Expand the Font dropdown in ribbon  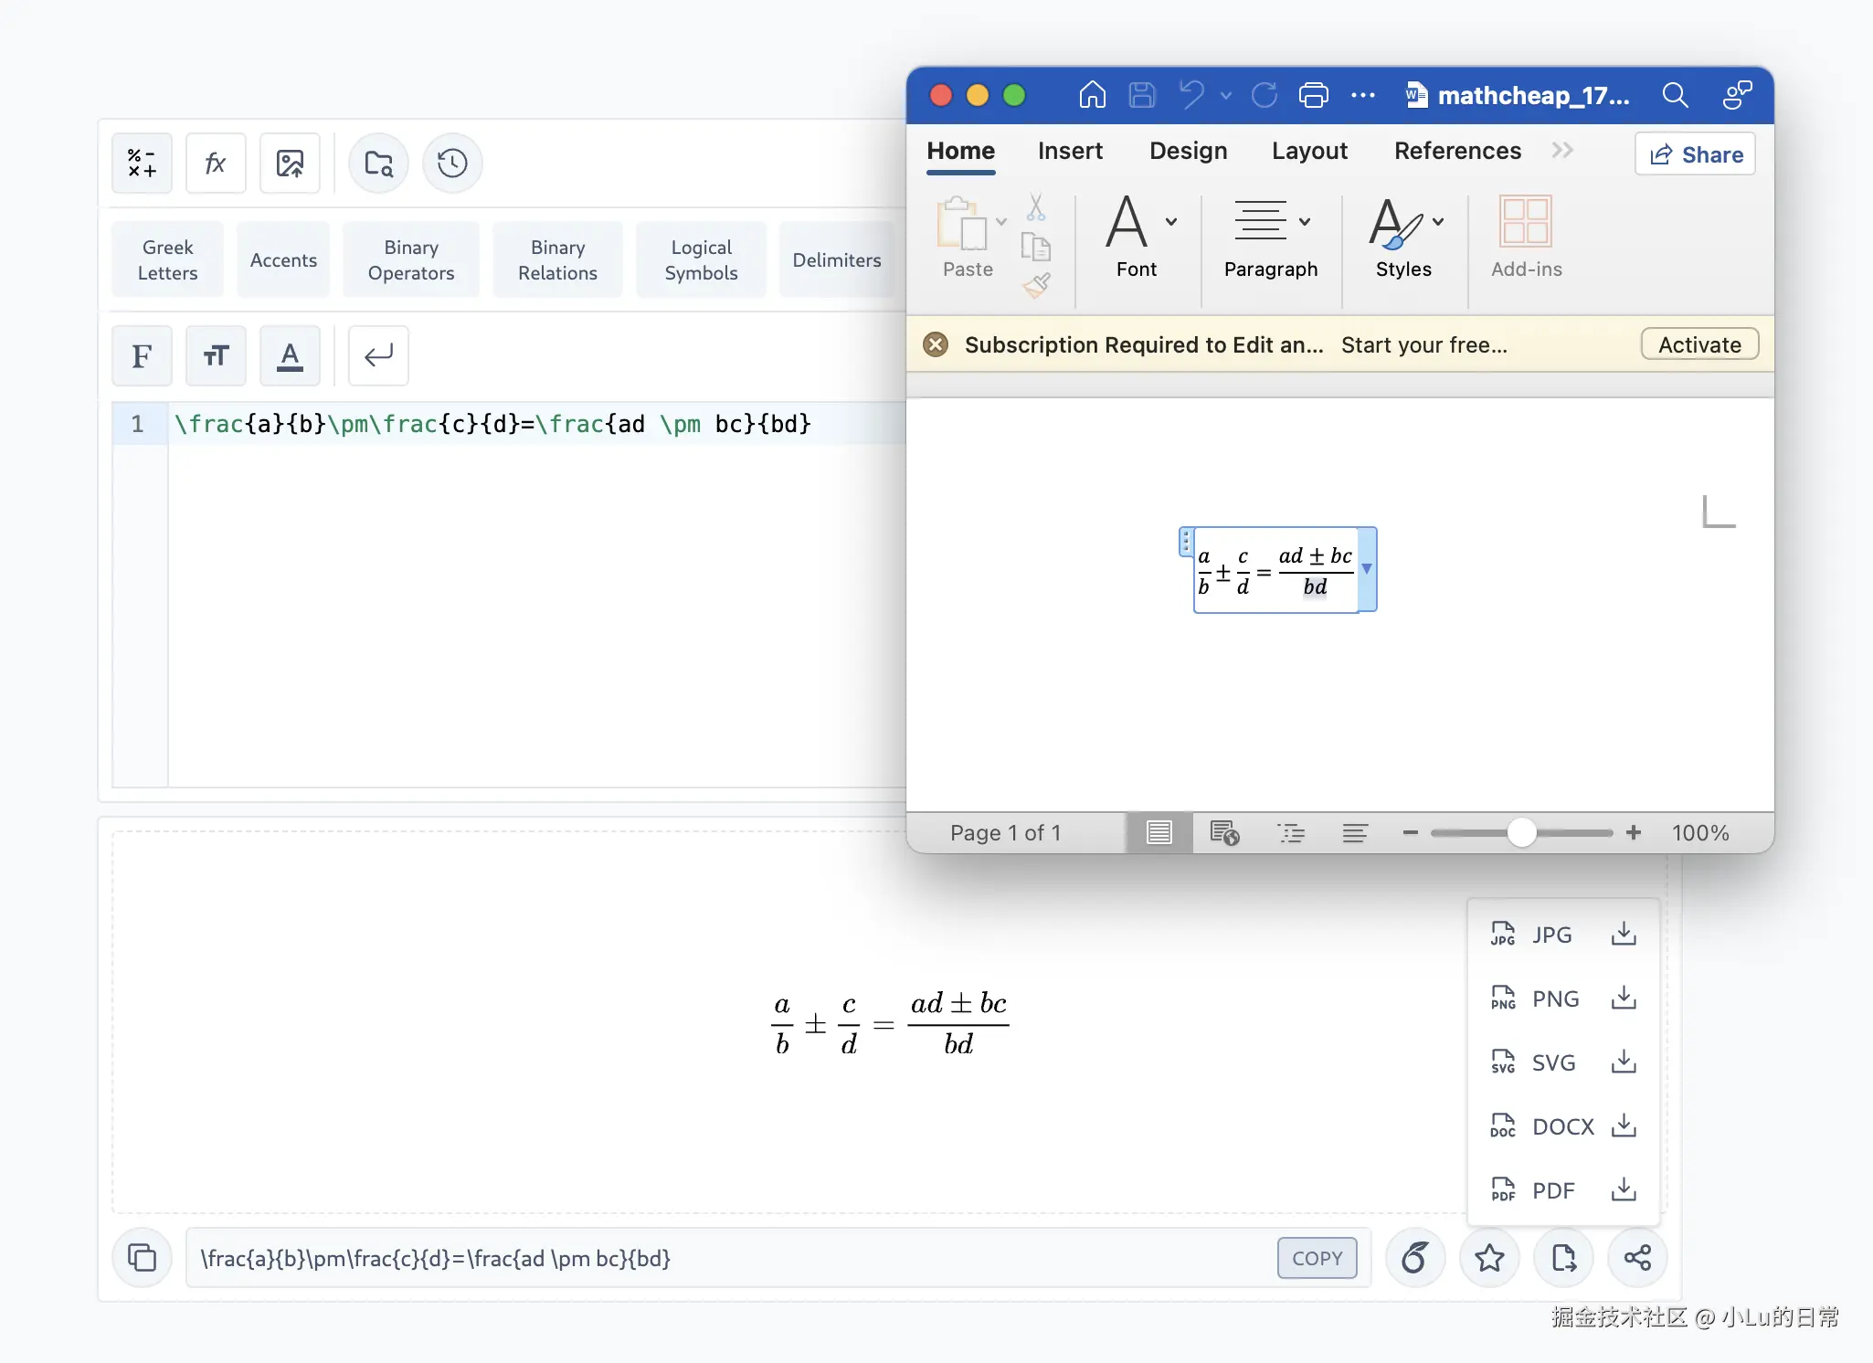[x=1171, y=221]
